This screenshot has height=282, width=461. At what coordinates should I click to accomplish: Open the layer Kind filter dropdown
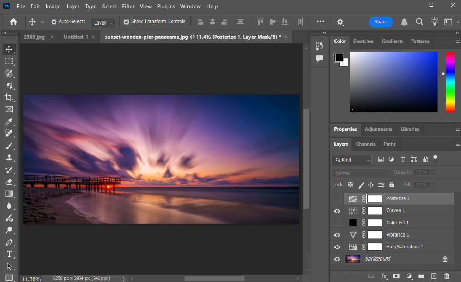click(x=352, y=160)
